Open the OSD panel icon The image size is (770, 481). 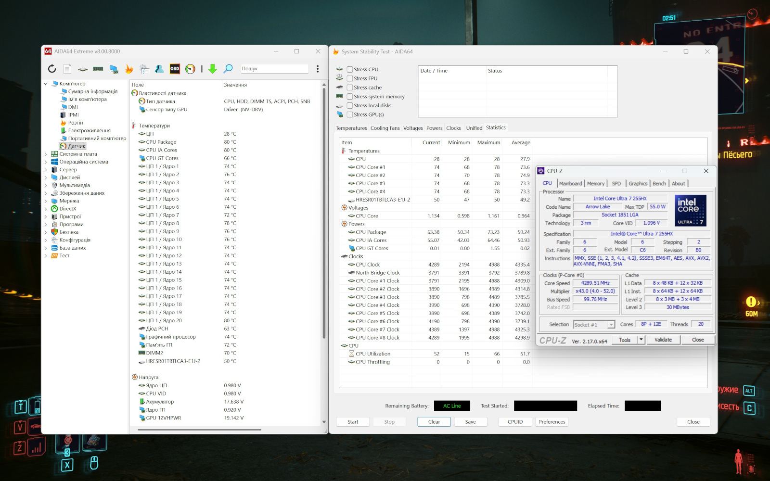175,69
